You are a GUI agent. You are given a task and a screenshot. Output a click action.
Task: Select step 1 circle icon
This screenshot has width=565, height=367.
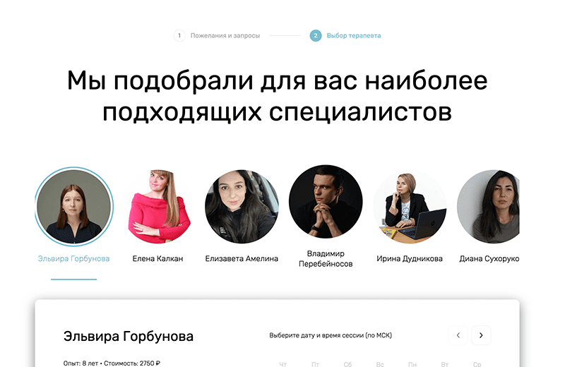(179, 36)
